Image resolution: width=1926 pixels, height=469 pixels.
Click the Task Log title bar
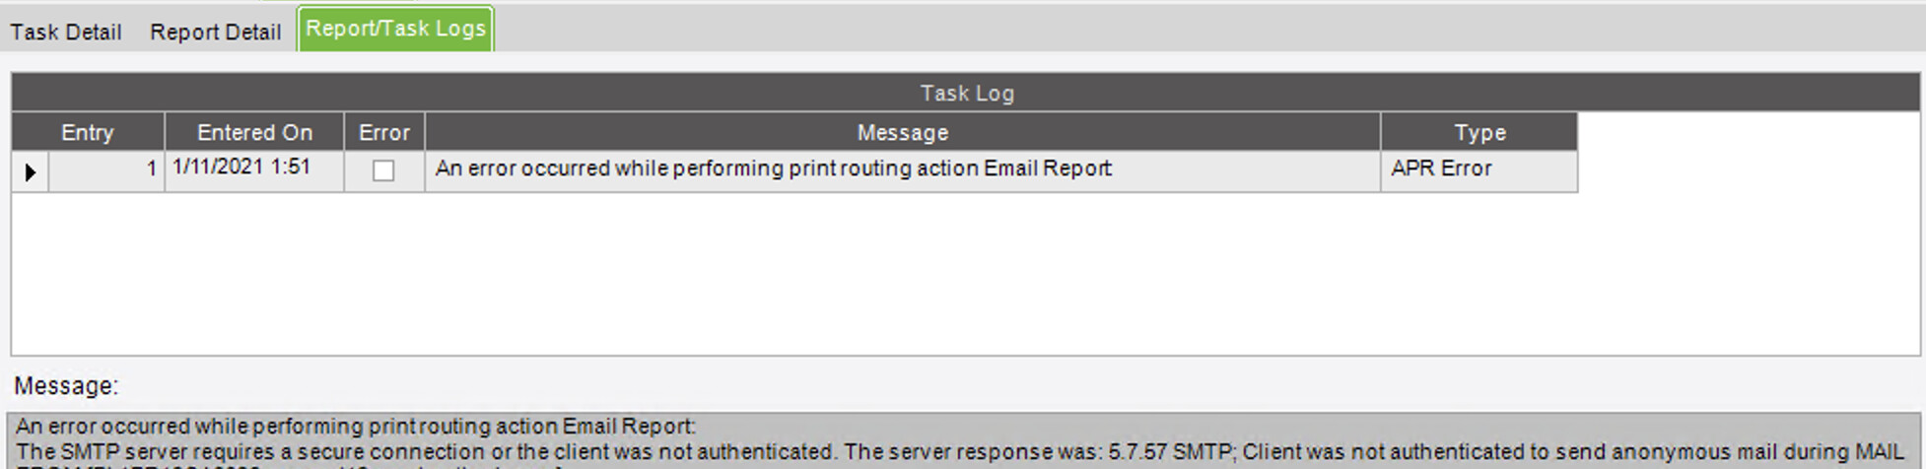coord(966,93)
